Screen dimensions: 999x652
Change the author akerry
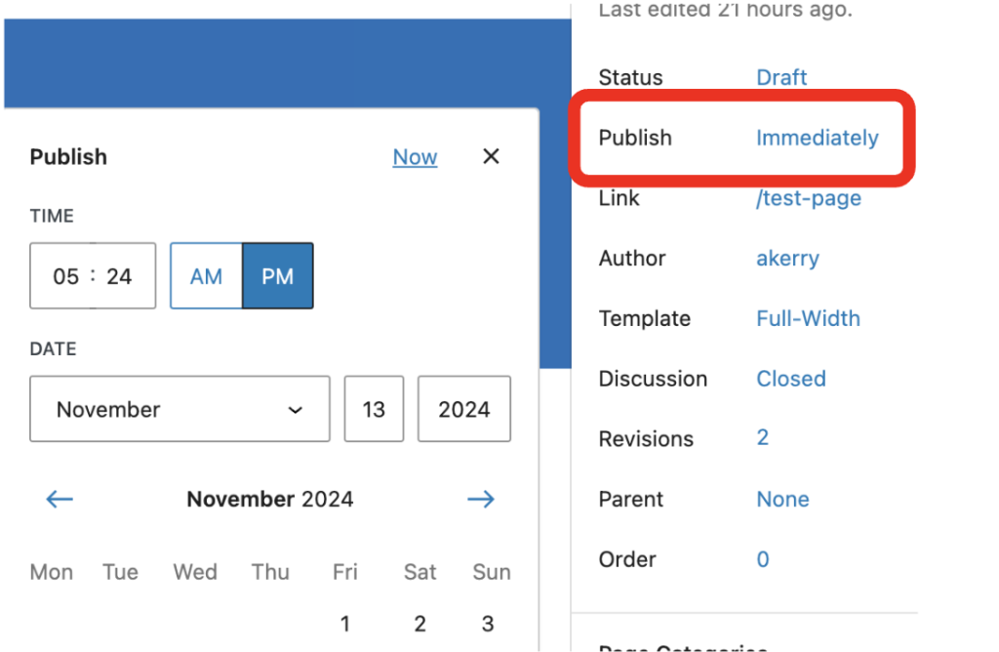coord(787,259)
